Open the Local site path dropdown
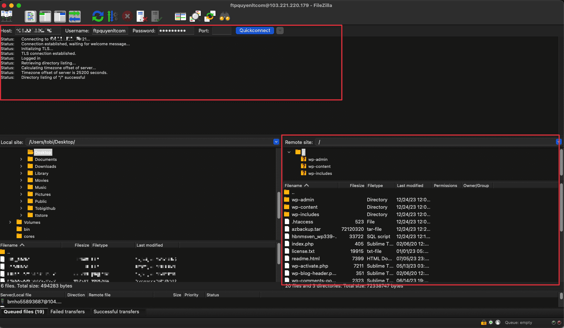Screen dimensions: 564x328 click(276, 142)
